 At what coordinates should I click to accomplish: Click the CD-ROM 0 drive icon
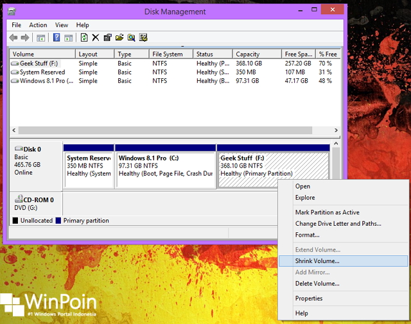coord(19,199)
